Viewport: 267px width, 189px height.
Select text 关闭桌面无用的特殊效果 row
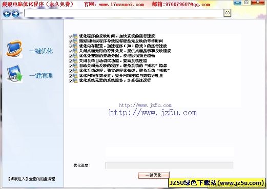(x=125, y=51)
